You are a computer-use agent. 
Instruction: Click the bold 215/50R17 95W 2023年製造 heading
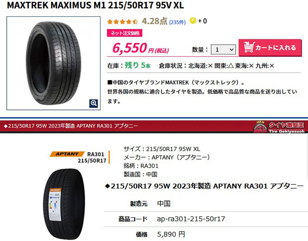pyautogui.click(x=205, y=186)
